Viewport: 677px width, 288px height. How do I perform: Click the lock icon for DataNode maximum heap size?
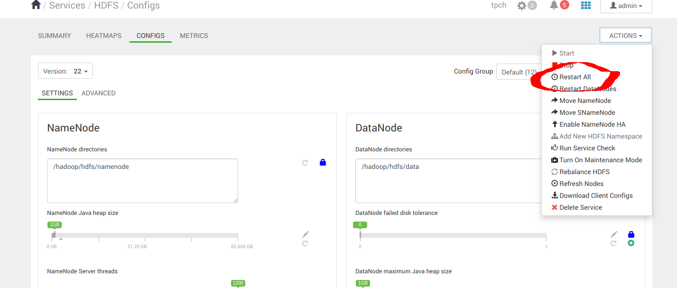631,234
